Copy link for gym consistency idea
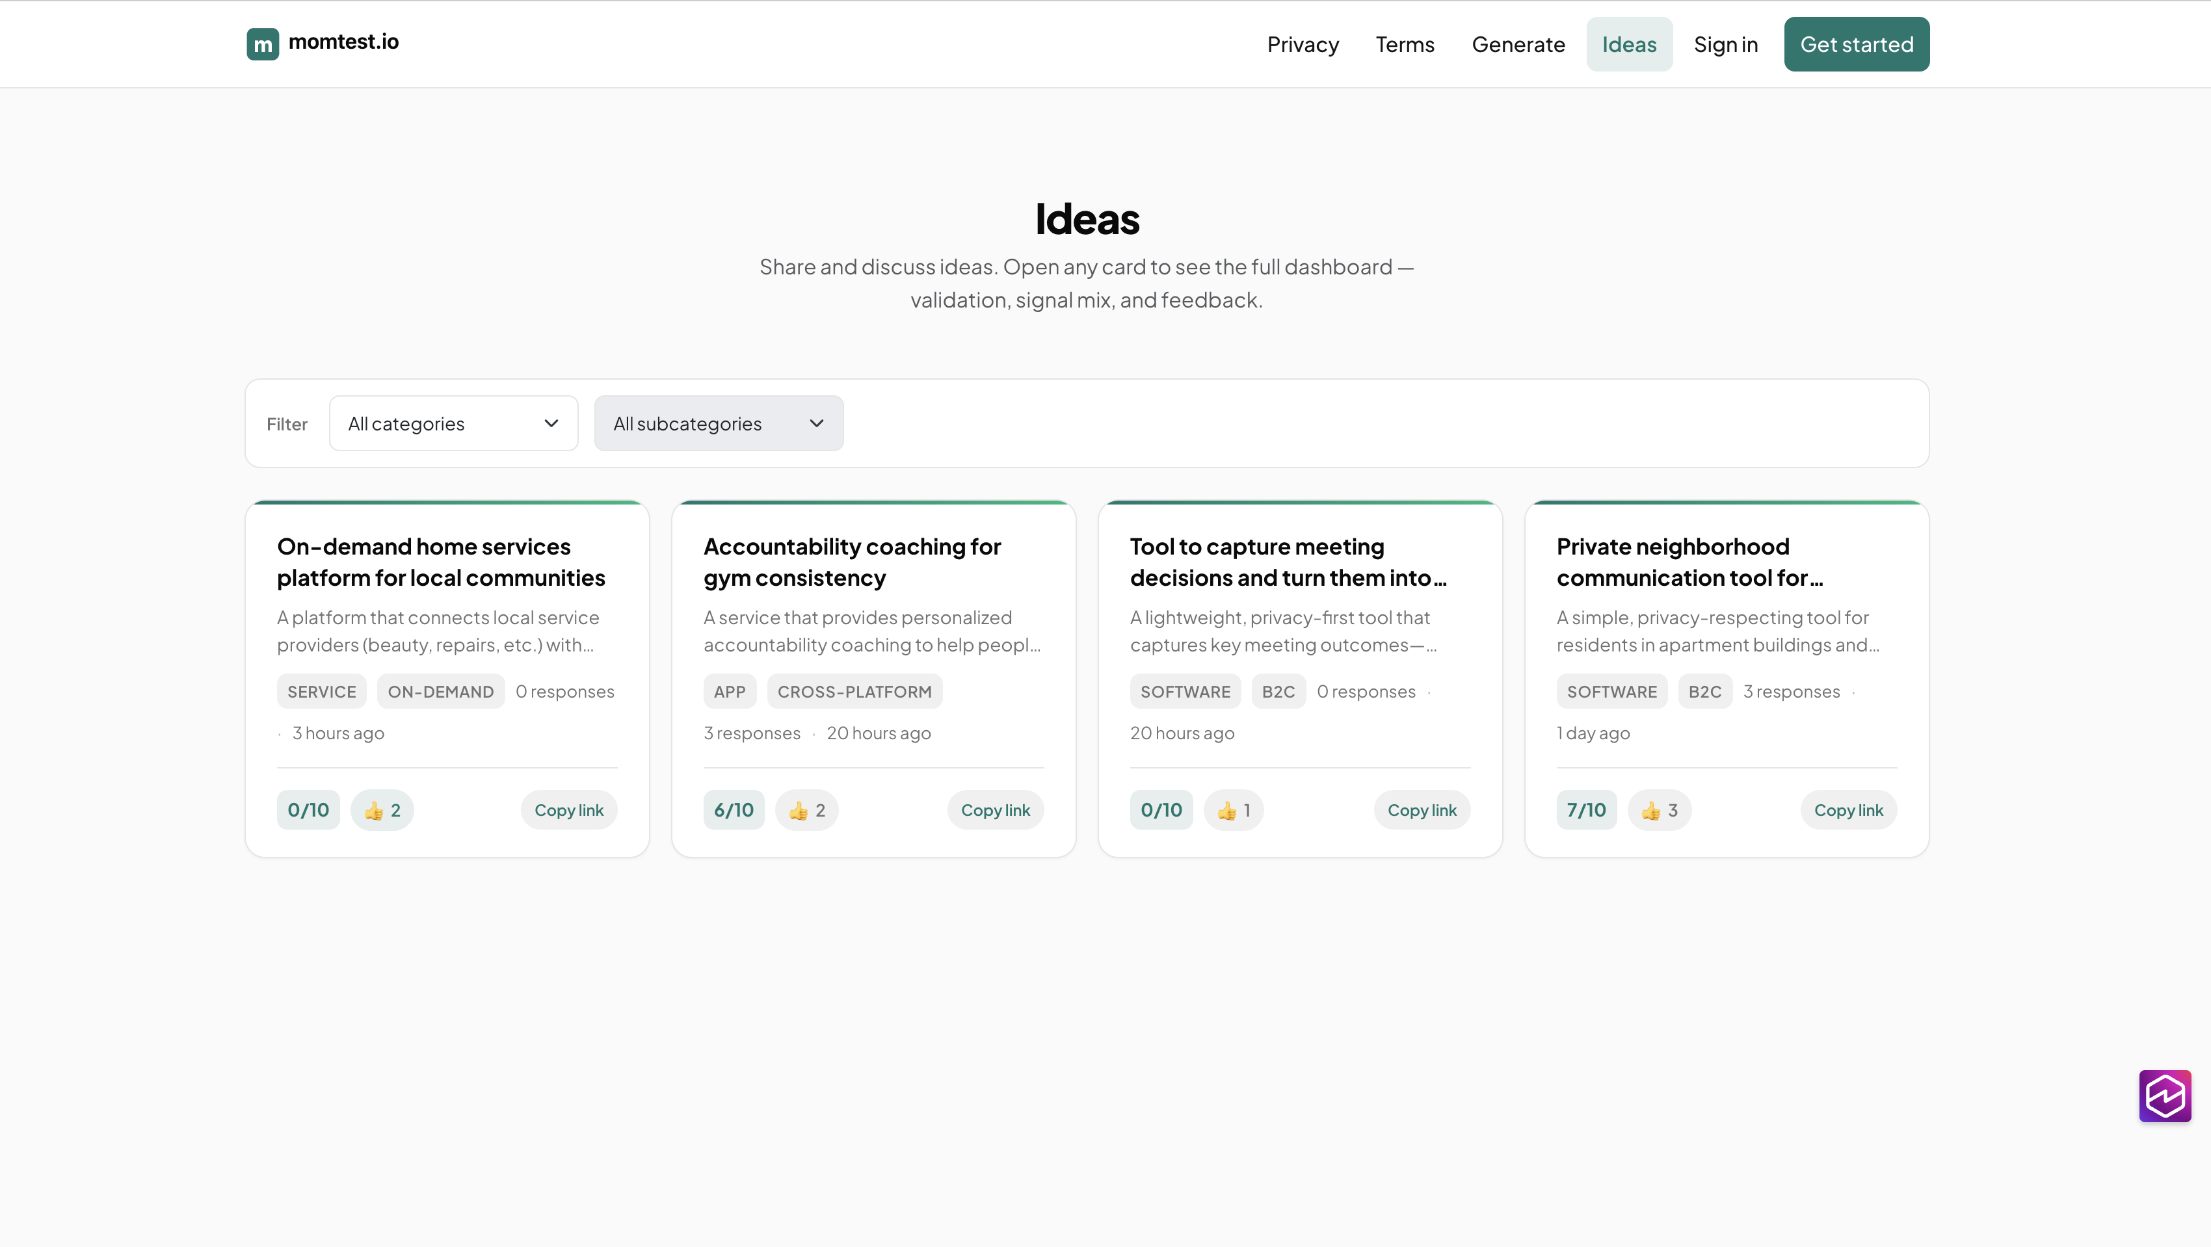Screen dimensions: 2211x1247 [x=995, y=809]
